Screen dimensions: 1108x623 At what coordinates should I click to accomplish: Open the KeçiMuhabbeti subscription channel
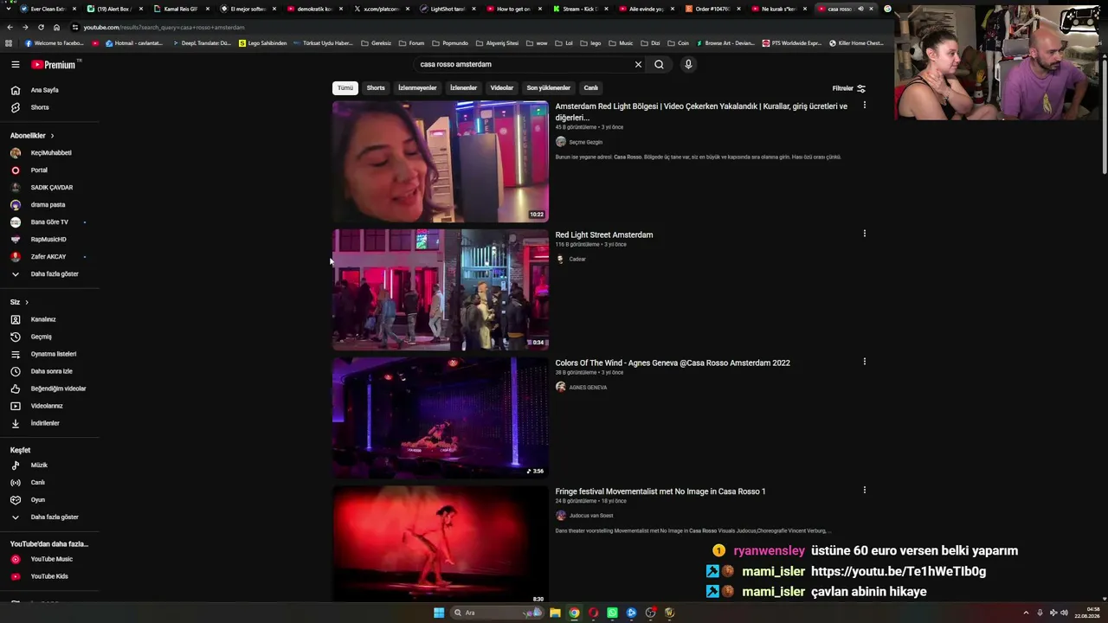pyautogui.click(x=51, y=153)
